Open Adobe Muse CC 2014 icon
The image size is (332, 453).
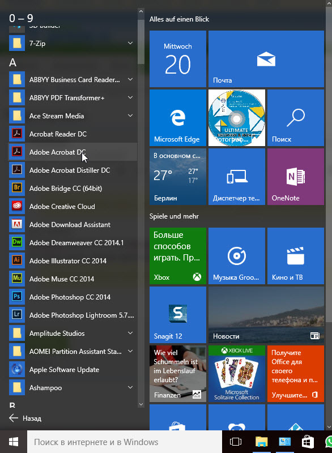pos(17,279)
